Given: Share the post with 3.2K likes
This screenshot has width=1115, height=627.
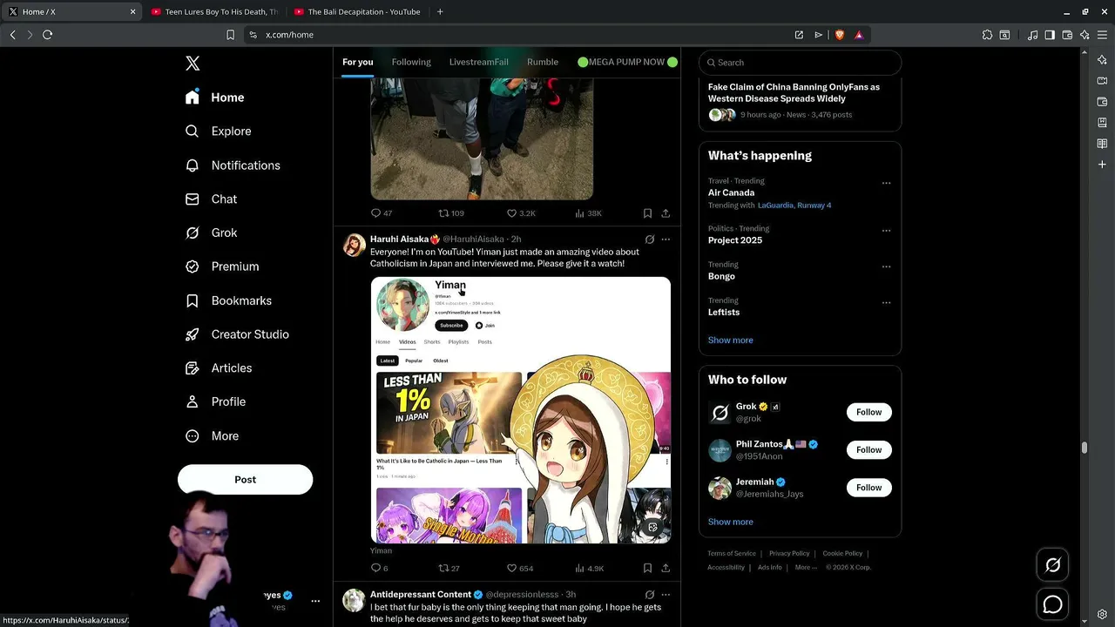Looking at the screenshot, I should pyautogui.click(x=666, y=213).
